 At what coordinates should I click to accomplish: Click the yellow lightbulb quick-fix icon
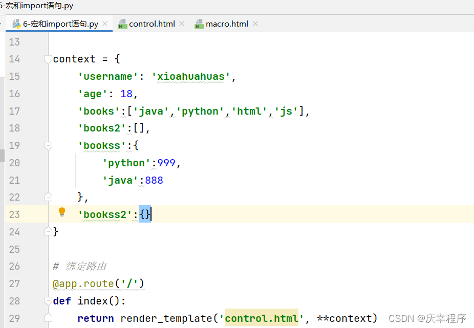[61, 212]
